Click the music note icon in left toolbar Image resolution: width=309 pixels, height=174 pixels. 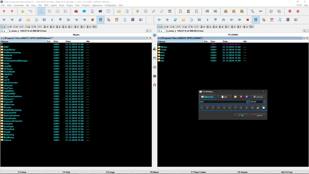click(125, 20)
